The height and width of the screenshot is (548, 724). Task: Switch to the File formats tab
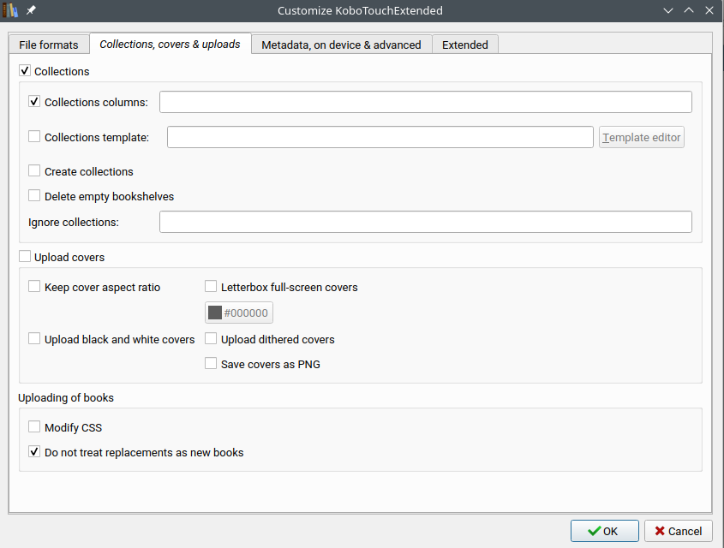(x=49, y=45)
